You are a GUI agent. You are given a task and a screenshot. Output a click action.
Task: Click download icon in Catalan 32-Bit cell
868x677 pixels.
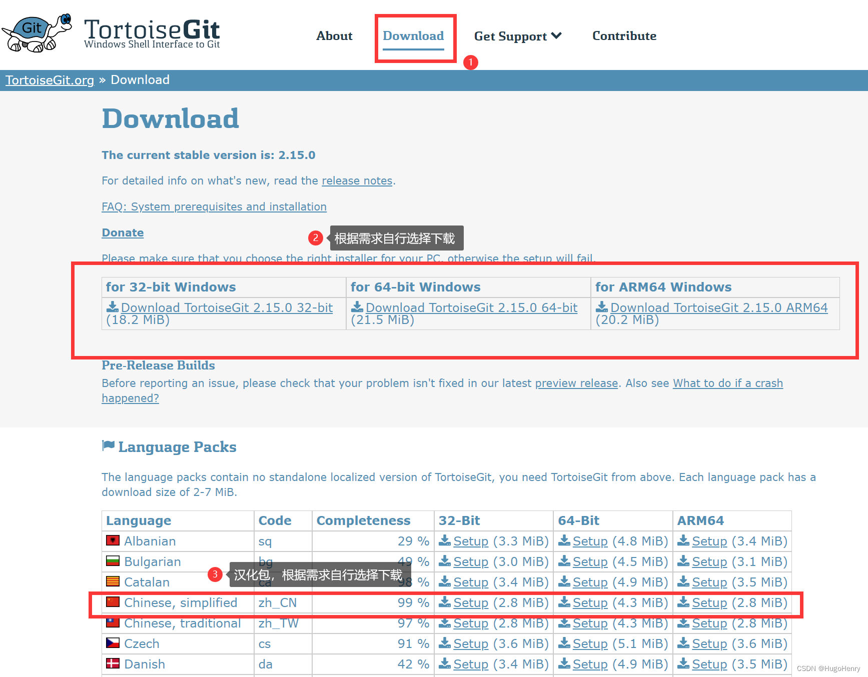click(x=445, y=581)
